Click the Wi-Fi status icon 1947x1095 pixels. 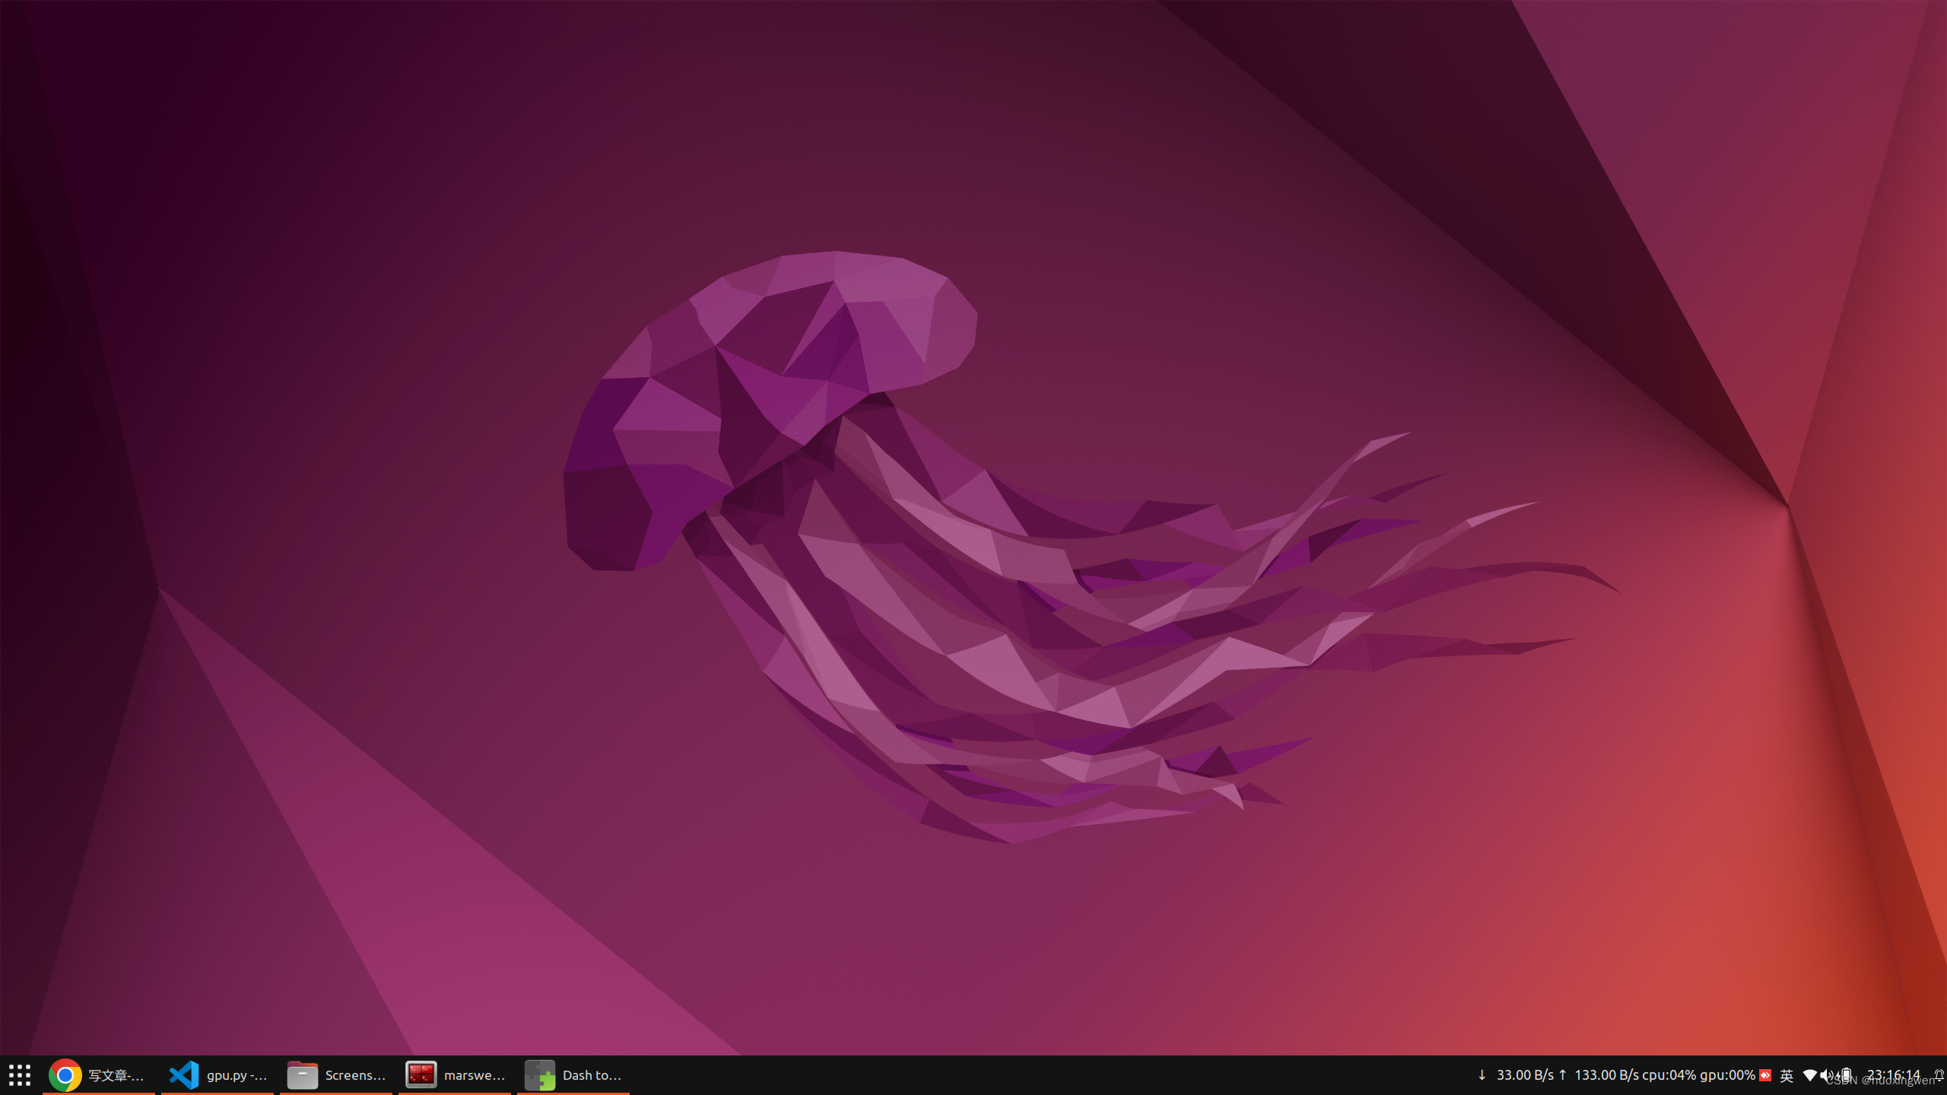(x=1810, y=1075)
